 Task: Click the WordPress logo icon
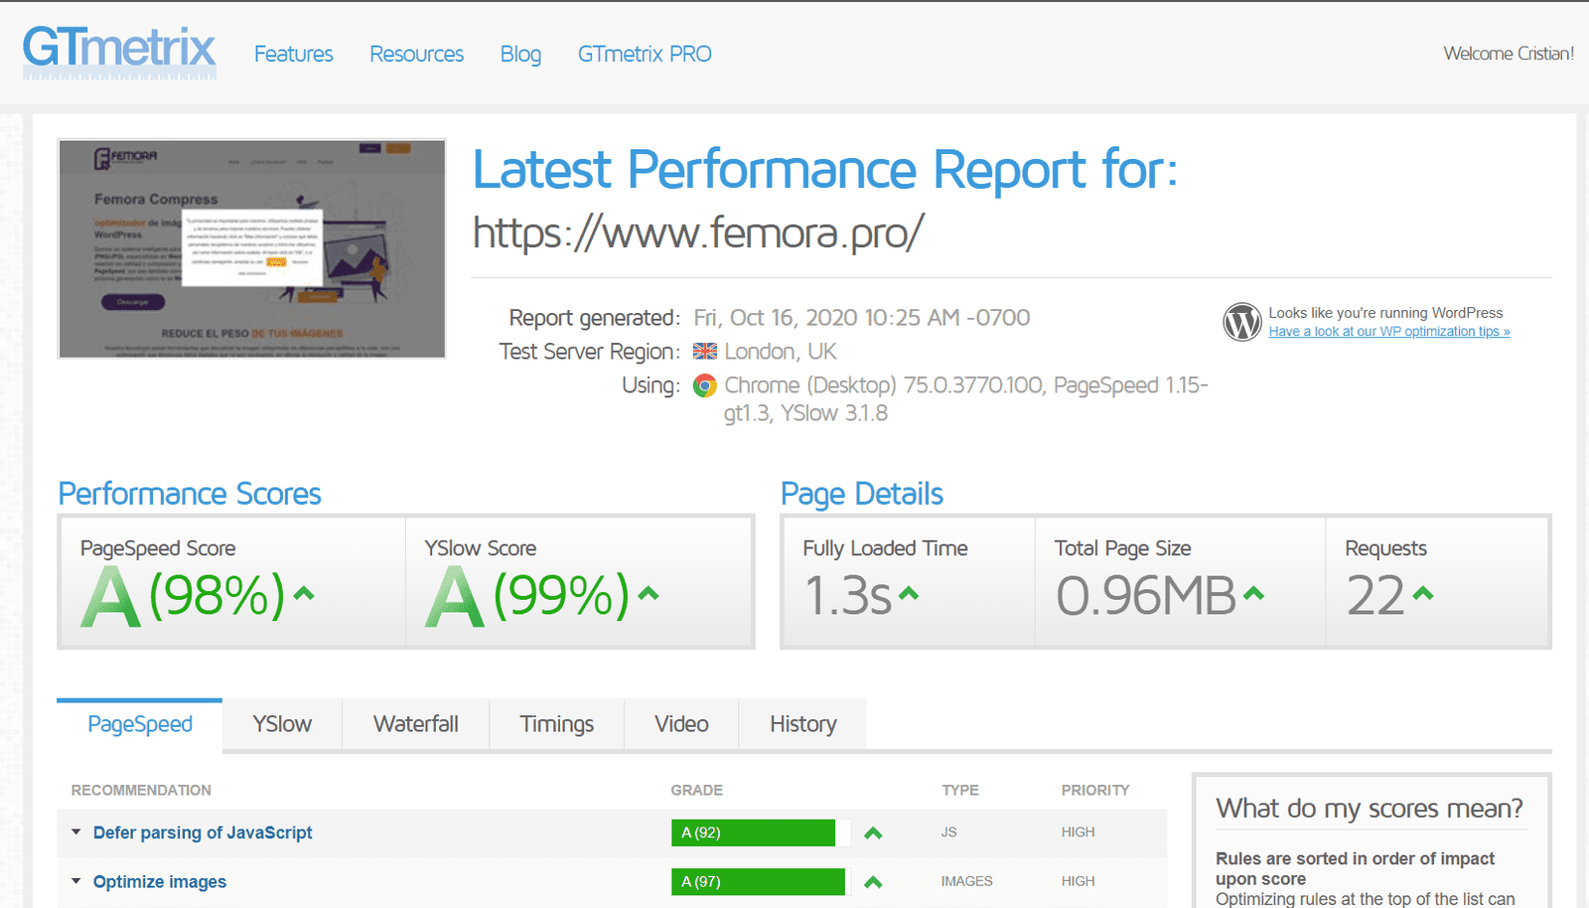pos(1241,322)
